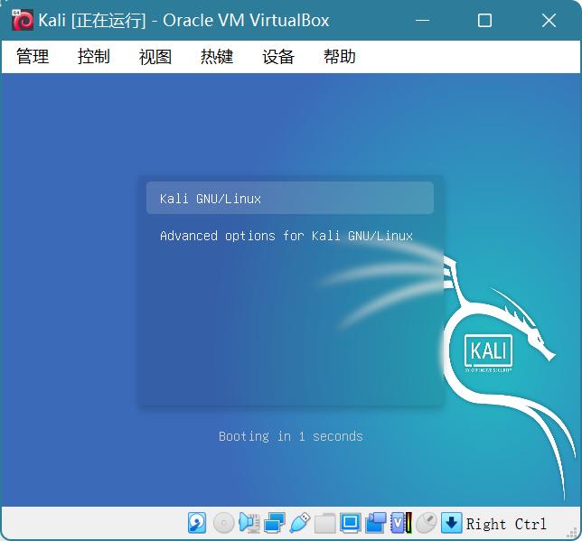Click the optical disc status icon

point(223,523)
